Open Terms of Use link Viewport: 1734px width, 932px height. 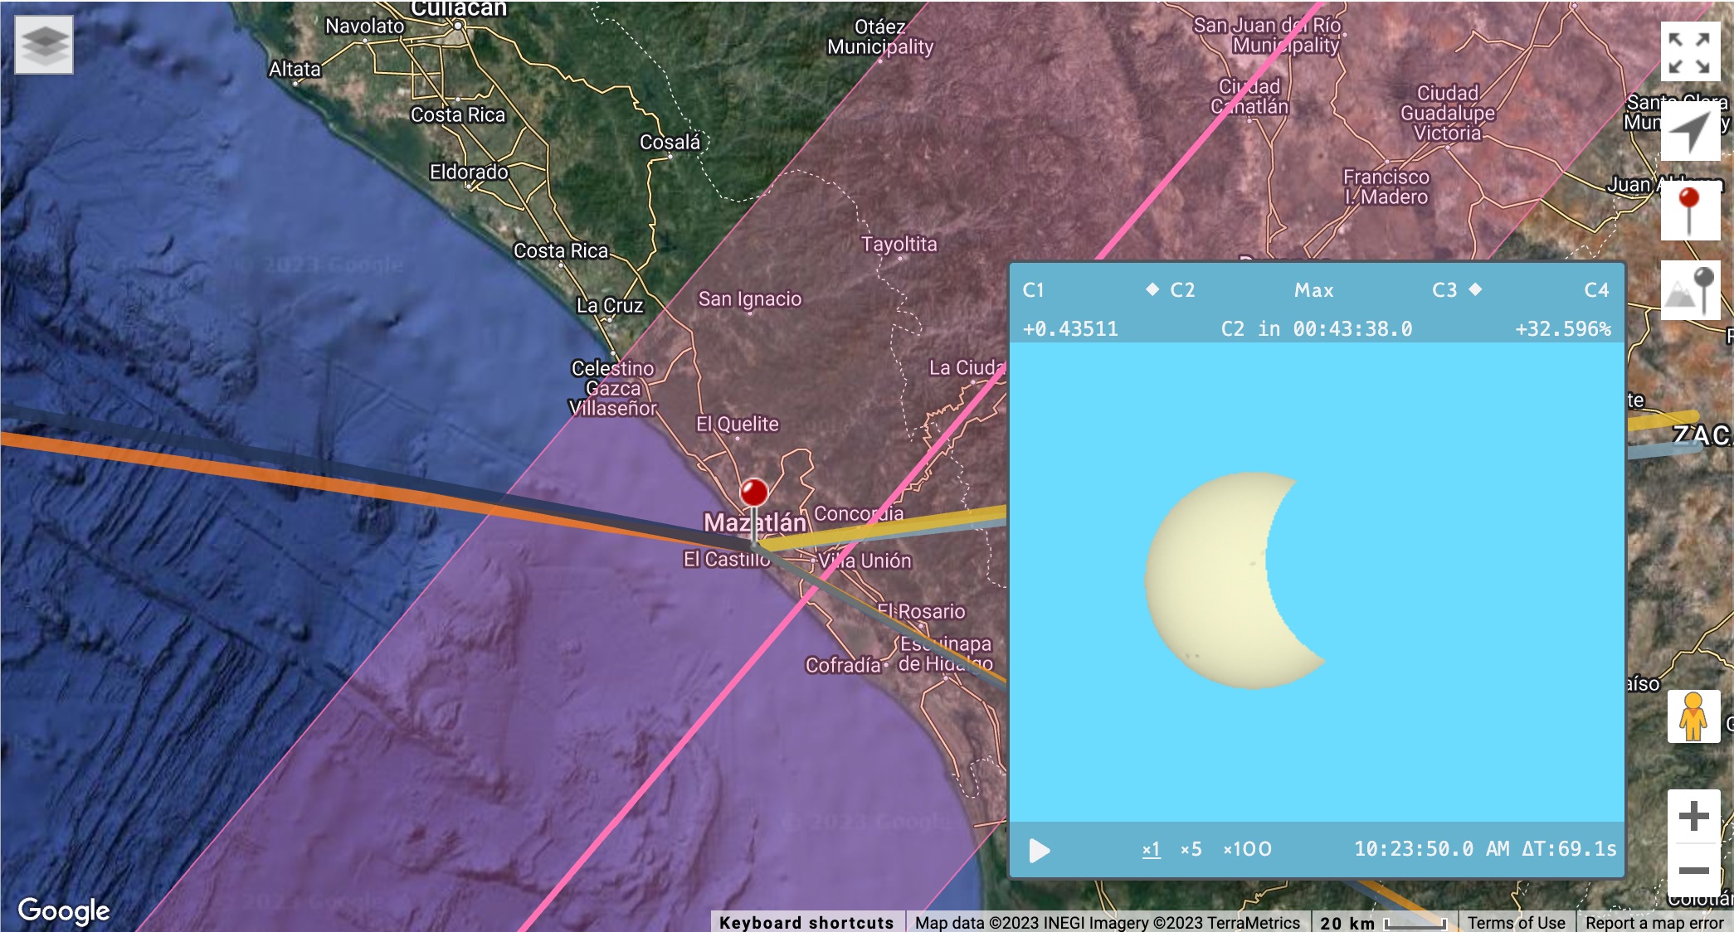pyautogui.click(x=1516, y=923)
